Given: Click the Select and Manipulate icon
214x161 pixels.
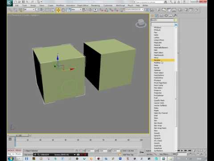Looking at the screenshot, I should click(90, 10).
